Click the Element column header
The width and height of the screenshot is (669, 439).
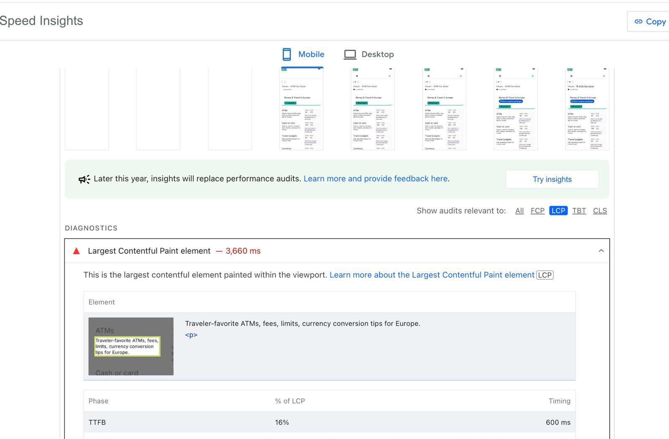[102, 302]
